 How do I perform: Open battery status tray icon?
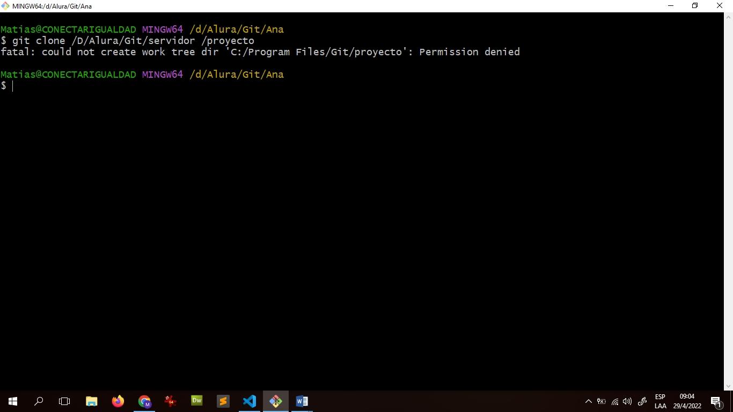pos(602,401)
